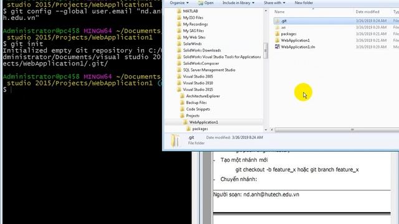Open the Organize dropdown in Explorer
399x224 pixels.
click(179, 2)
